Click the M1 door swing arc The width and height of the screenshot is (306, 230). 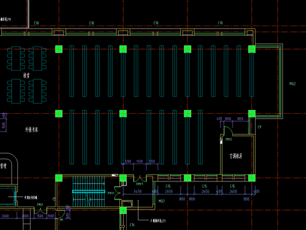click(x=61, y=214)
